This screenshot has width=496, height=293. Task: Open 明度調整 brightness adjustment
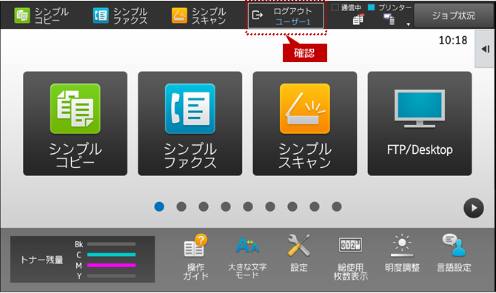click(402, 254)
